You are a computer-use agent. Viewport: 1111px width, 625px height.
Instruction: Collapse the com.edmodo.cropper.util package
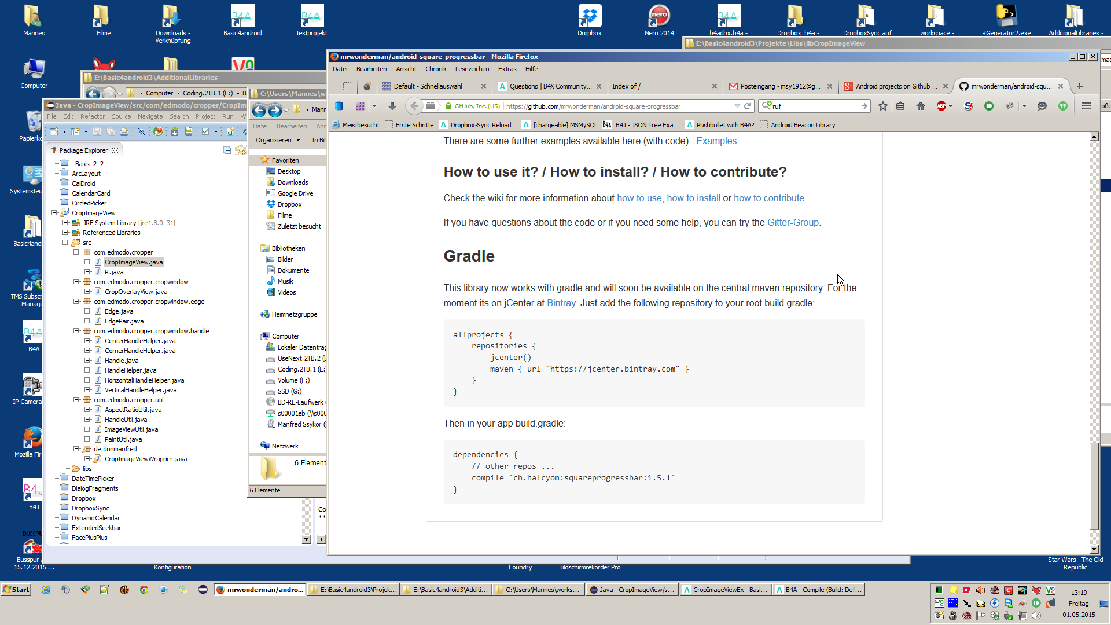[x=76, y=400]
